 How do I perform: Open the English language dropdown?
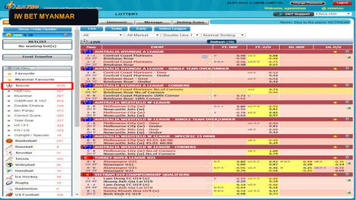[332, 14]
